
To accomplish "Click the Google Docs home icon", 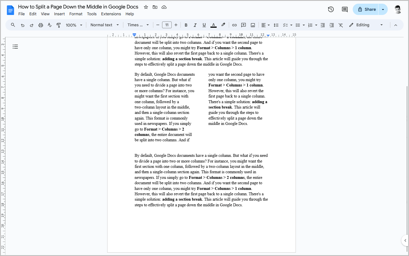I will point(10,10).
